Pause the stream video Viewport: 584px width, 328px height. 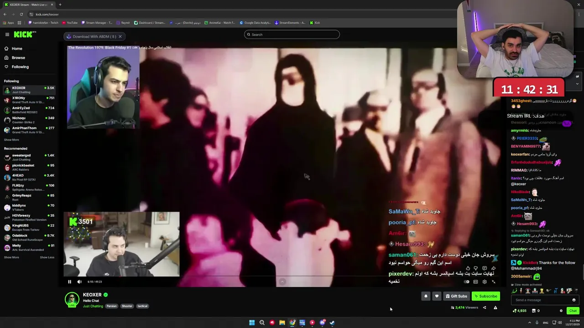tap(69, 282)
